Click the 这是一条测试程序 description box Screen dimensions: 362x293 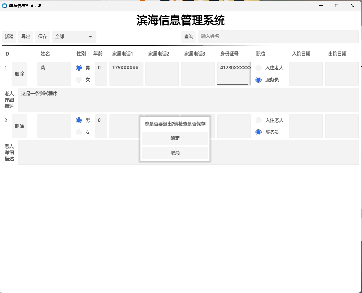click(188, 100)
